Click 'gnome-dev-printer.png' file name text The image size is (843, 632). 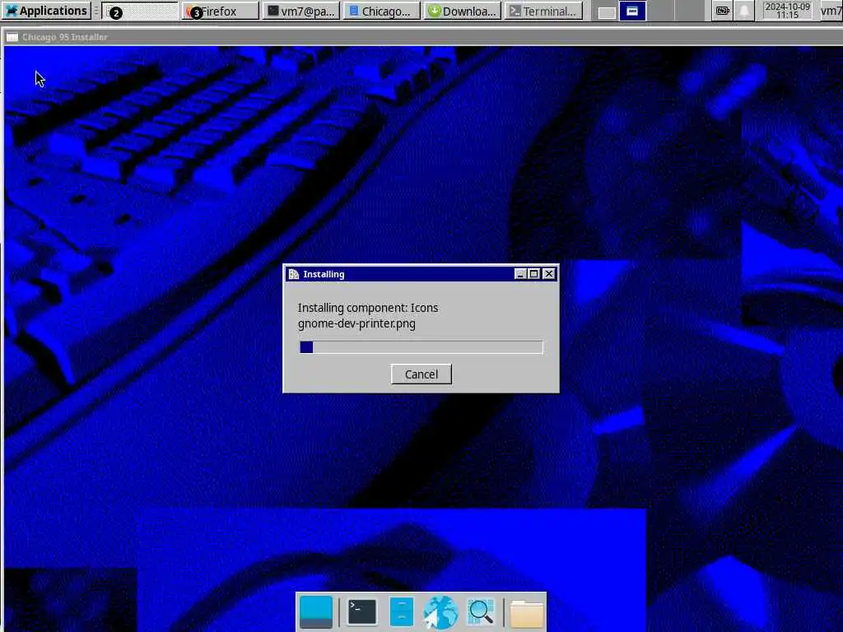356,323
